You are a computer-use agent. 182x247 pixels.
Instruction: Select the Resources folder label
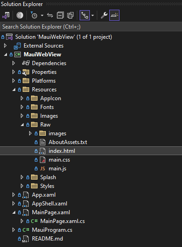coord(44,90)
